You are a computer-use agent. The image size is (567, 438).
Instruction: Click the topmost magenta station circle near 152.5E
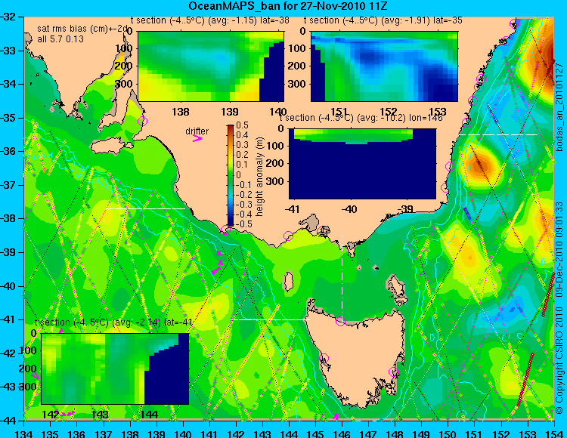(x=514, y=24)
